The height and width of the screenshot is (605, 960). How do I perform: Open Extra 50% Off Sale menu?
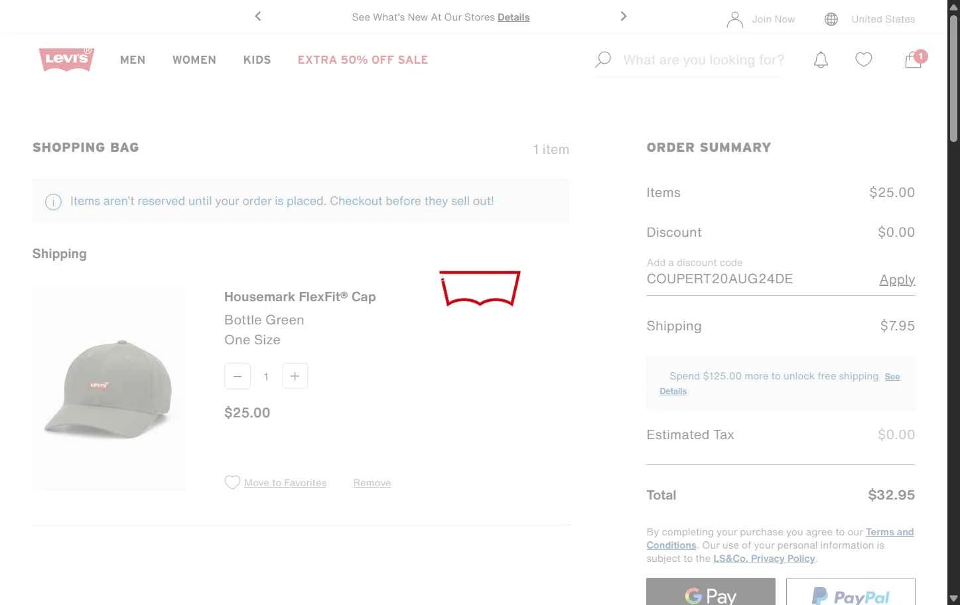(x=362, y=60)
